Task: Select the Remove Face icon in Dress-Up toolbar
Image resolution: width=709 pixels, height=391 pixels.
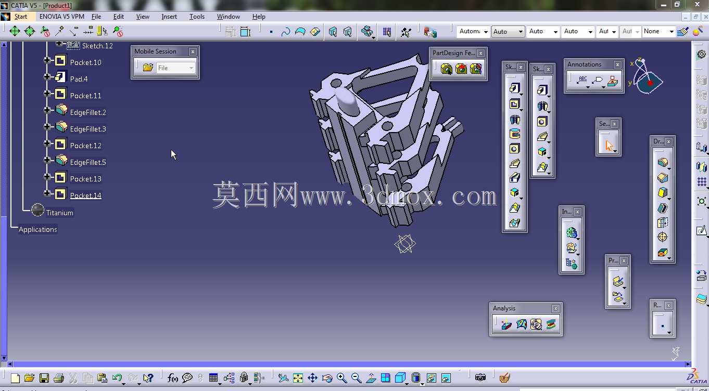Action: tap(662, 253)
